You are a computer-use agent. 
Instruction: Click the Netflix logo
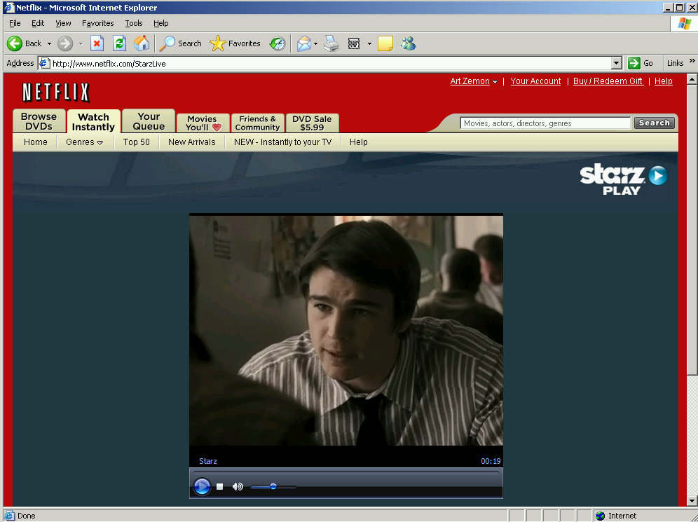point(56,92)
